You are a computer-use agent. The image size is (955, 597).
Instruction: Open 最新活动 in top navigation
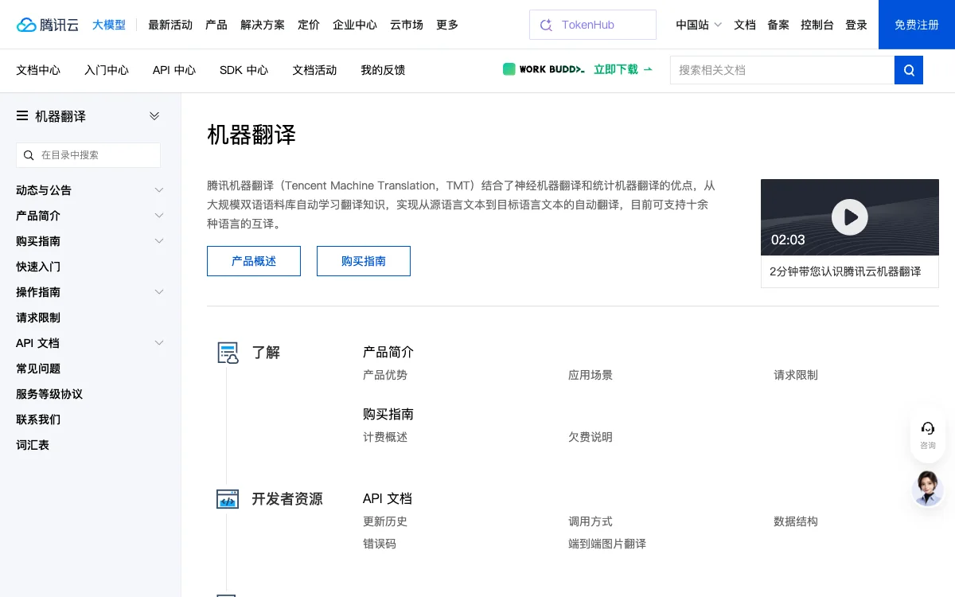tap(170, 25)
